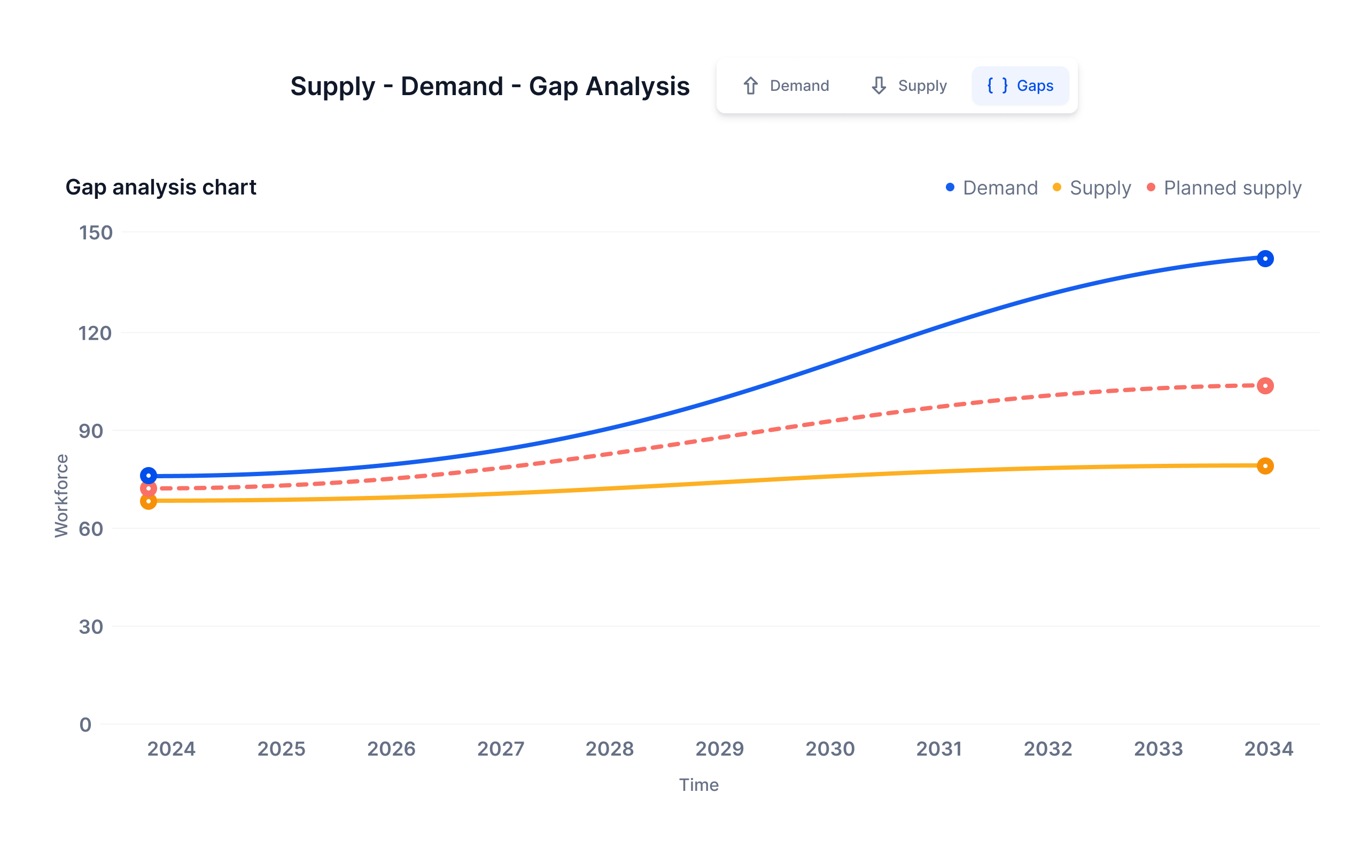Viewport: 1368px width, 855px height.
Task: Click the 2026 x-axis label
Action: tap(391, 749)
